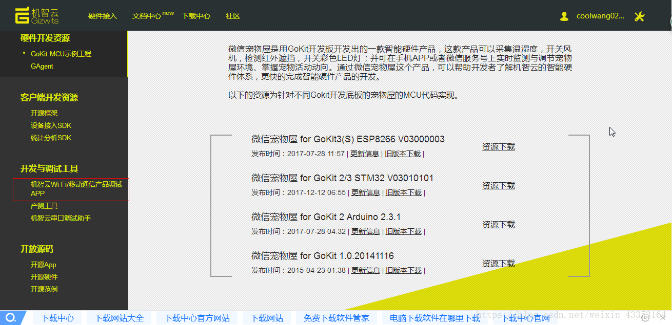
Task: Go to 下载中心 in top navigation
Action: [196, 16]
